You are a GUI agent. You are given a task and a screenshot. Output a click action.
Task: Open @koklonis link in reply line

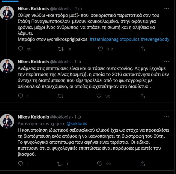[77, 124]
